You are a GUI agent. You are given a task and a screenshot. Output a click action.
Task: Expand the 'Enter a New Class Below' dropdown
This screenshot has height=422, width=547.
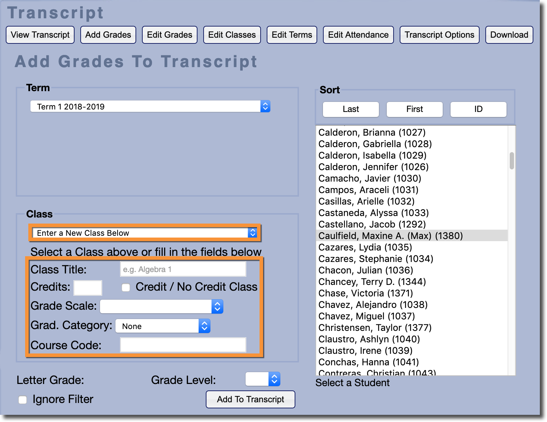(145, 233)
